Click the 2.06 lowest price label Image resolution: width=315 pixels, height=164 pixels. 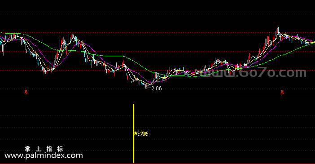click(157, 89)
